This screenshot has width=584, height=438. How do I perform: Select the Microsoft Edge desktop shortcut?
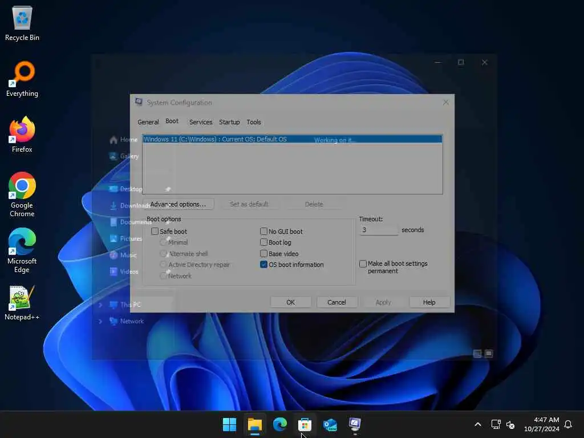(22, 250)
